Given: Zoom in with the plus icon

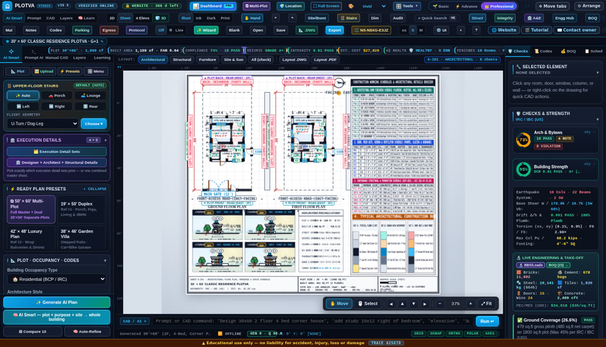Looking at the screenshot, I should click(x=471, y=304).
